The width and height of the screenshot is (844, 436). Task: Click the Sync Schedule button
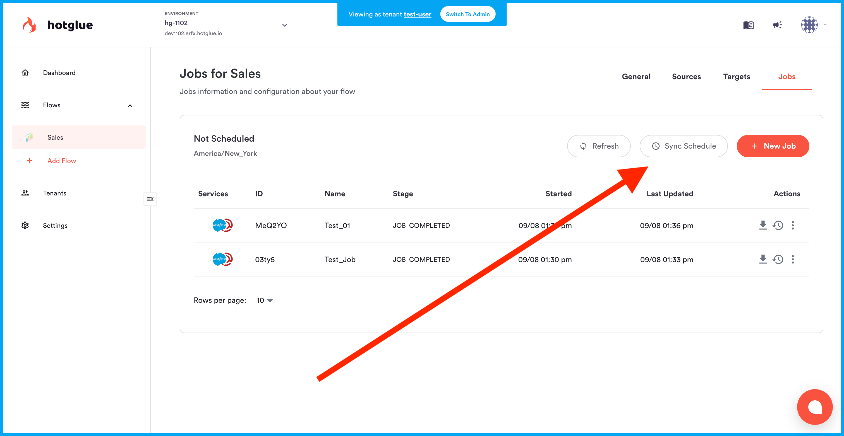click(x=684, y=146)
